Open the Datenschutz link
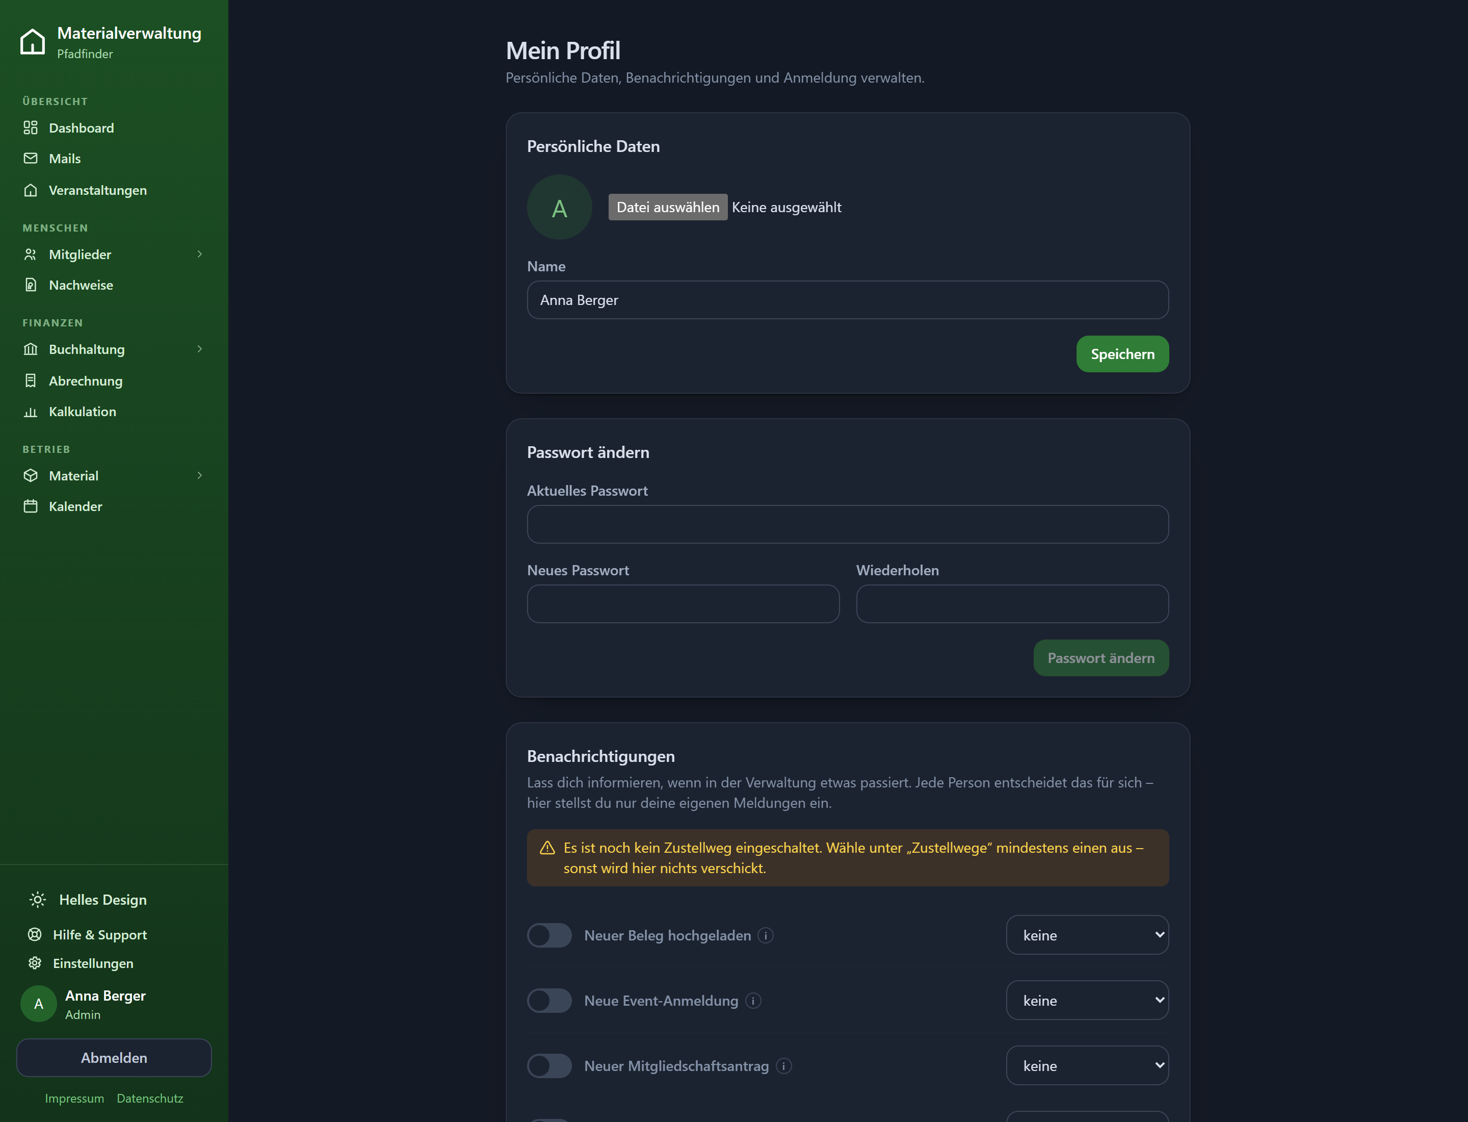1468x1122 pixels. tap(149, 1099)
